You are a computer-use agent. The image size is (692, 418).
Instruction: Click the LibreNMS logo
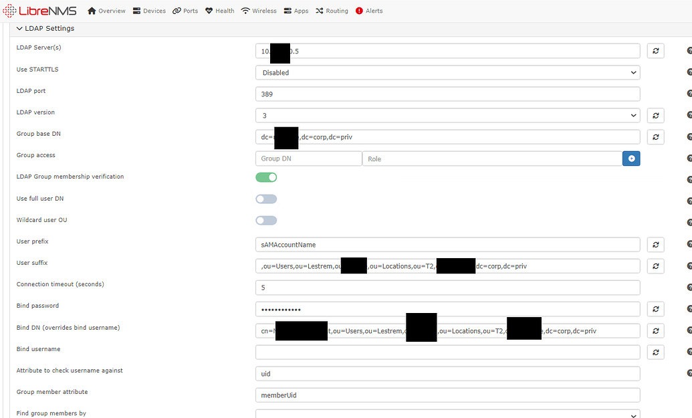[x=39, y=11]
